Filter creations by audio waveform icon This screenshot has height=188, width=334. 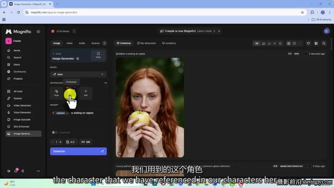click(x=275, y=43)
